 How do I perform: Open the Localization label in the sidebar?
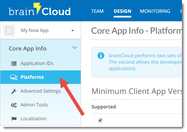pyautogui.click(x=33, y=119)
